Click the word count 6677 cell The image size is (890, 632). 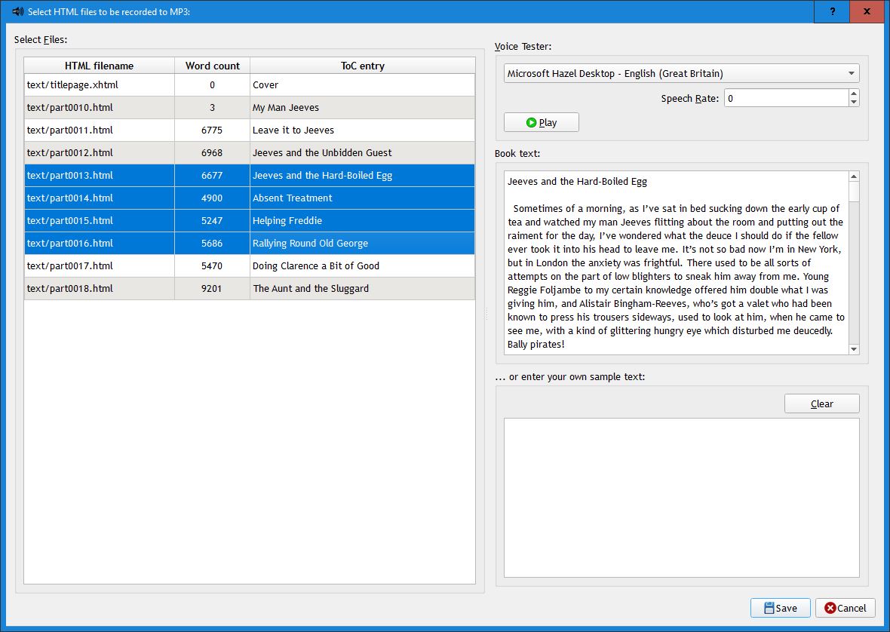(212, 176)
